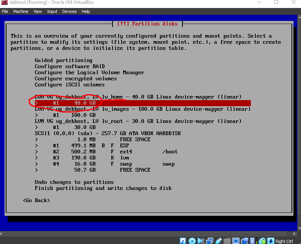The width and height of the screenshot is (301, 244).
Task: Choose Guided partitioning option
Action: [x=63, y=60]
